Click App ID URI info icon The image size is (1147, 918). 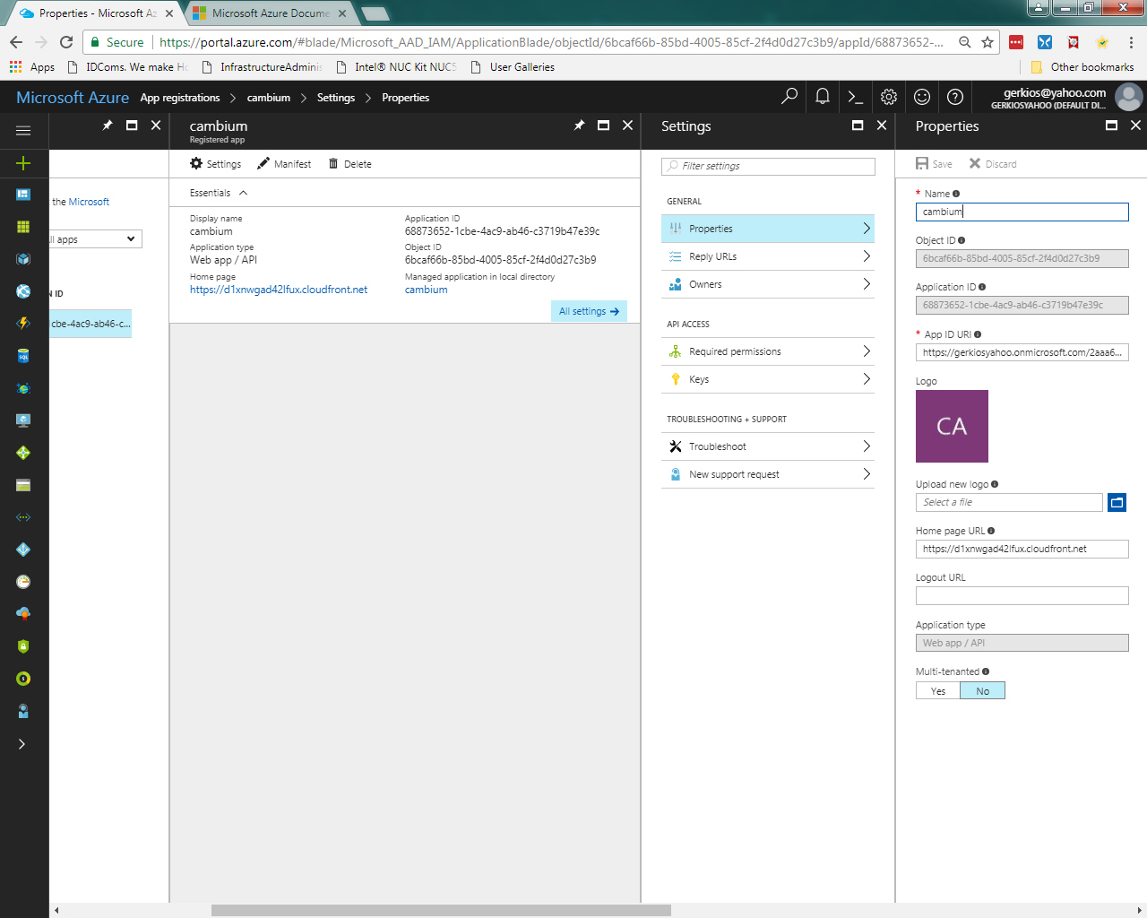click(x=978, y=334)
